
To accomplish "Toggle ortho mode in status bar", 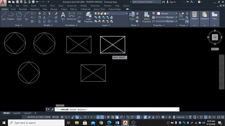I will point(81,117).
